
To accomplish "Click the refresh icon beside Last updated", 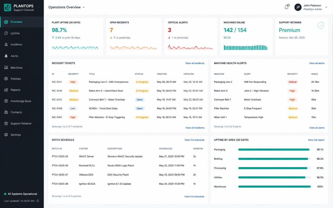I will 38,201.
